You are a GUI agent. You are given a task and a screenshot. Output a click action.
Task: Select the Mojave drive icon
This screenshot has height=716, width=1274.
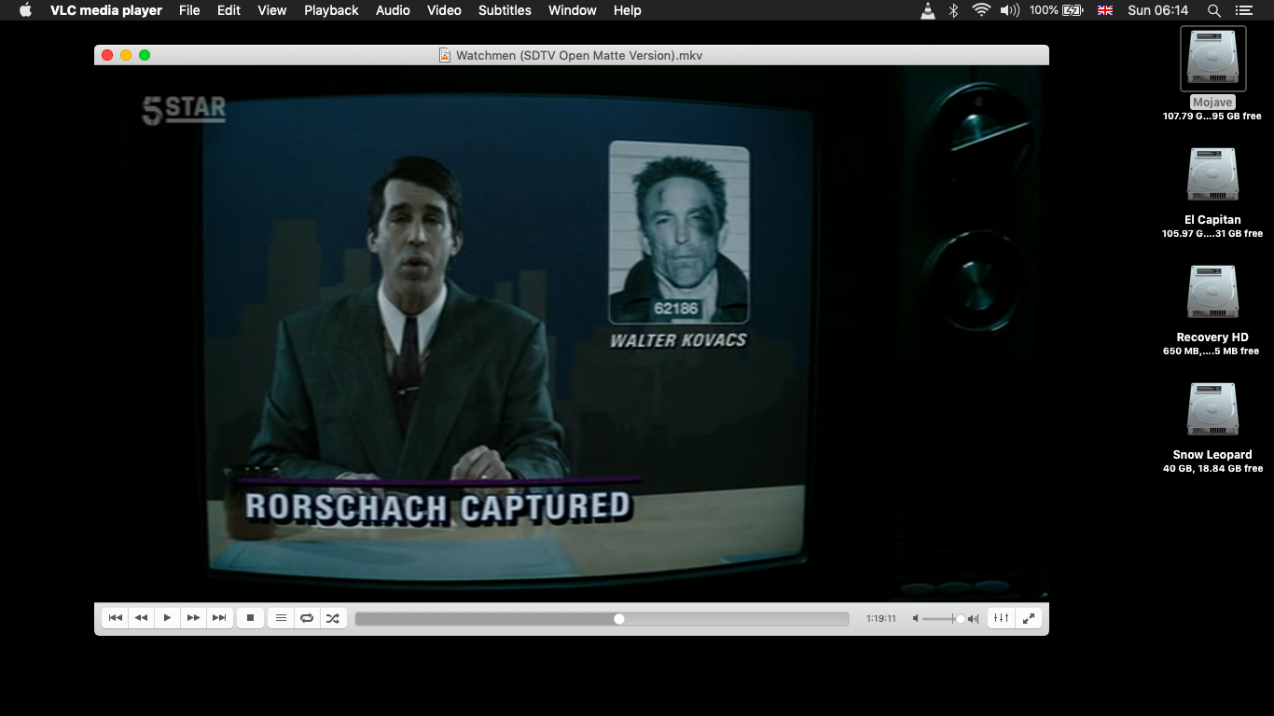[1212, 58]
